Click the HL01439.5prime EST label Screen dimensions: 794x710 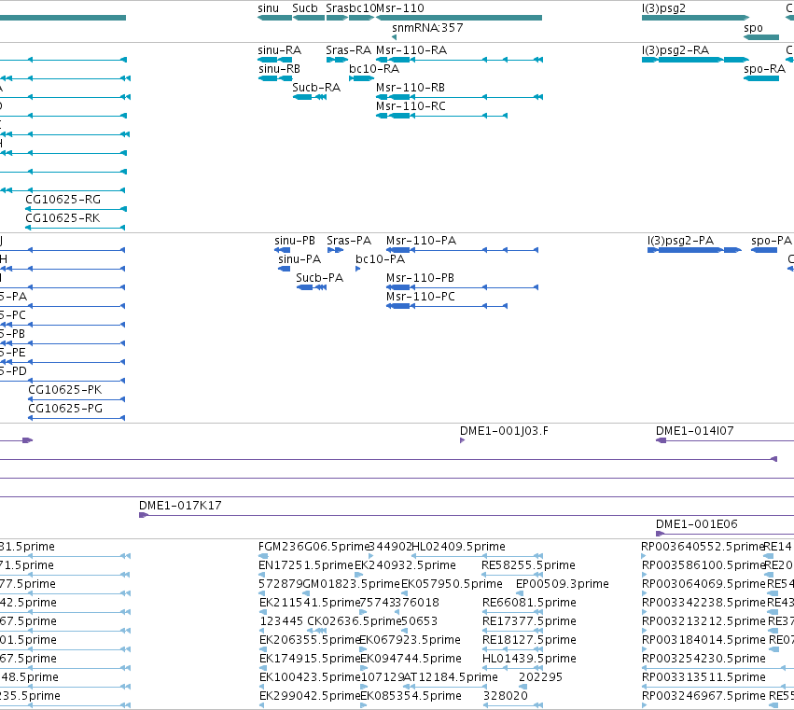pyautogui.click(x=529, y=659)
